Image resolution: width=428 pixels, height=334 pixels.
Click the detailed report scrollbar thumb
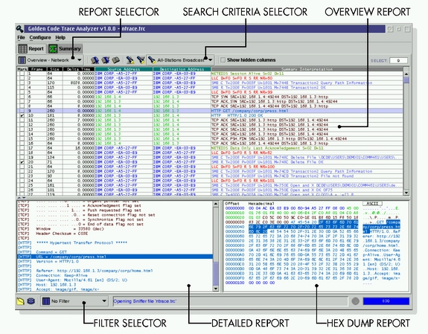(x=216, y=273)
